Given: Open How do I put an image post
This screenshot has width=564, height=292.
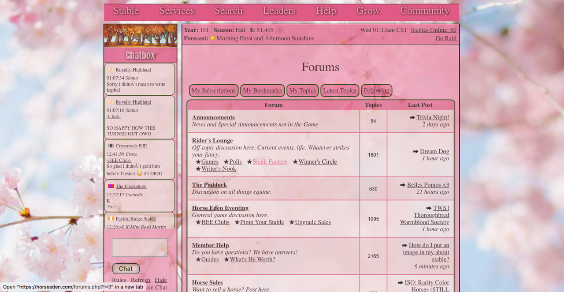Looking at the screenshot, I should point(426,252).
